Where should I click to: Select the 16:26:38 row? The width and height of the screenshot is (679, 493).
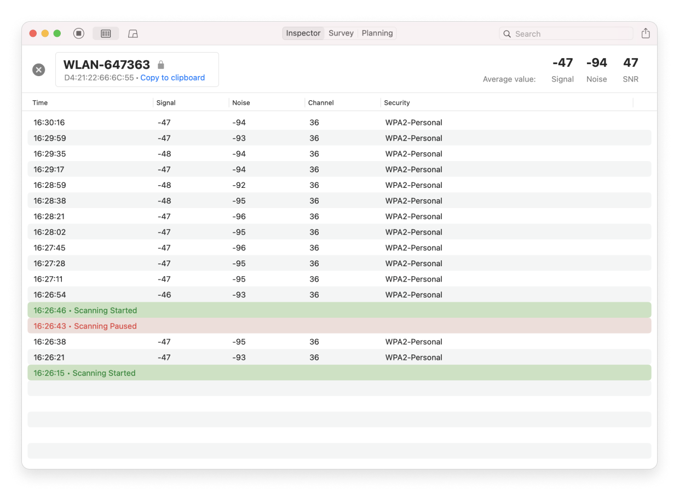tap(339, 342)
